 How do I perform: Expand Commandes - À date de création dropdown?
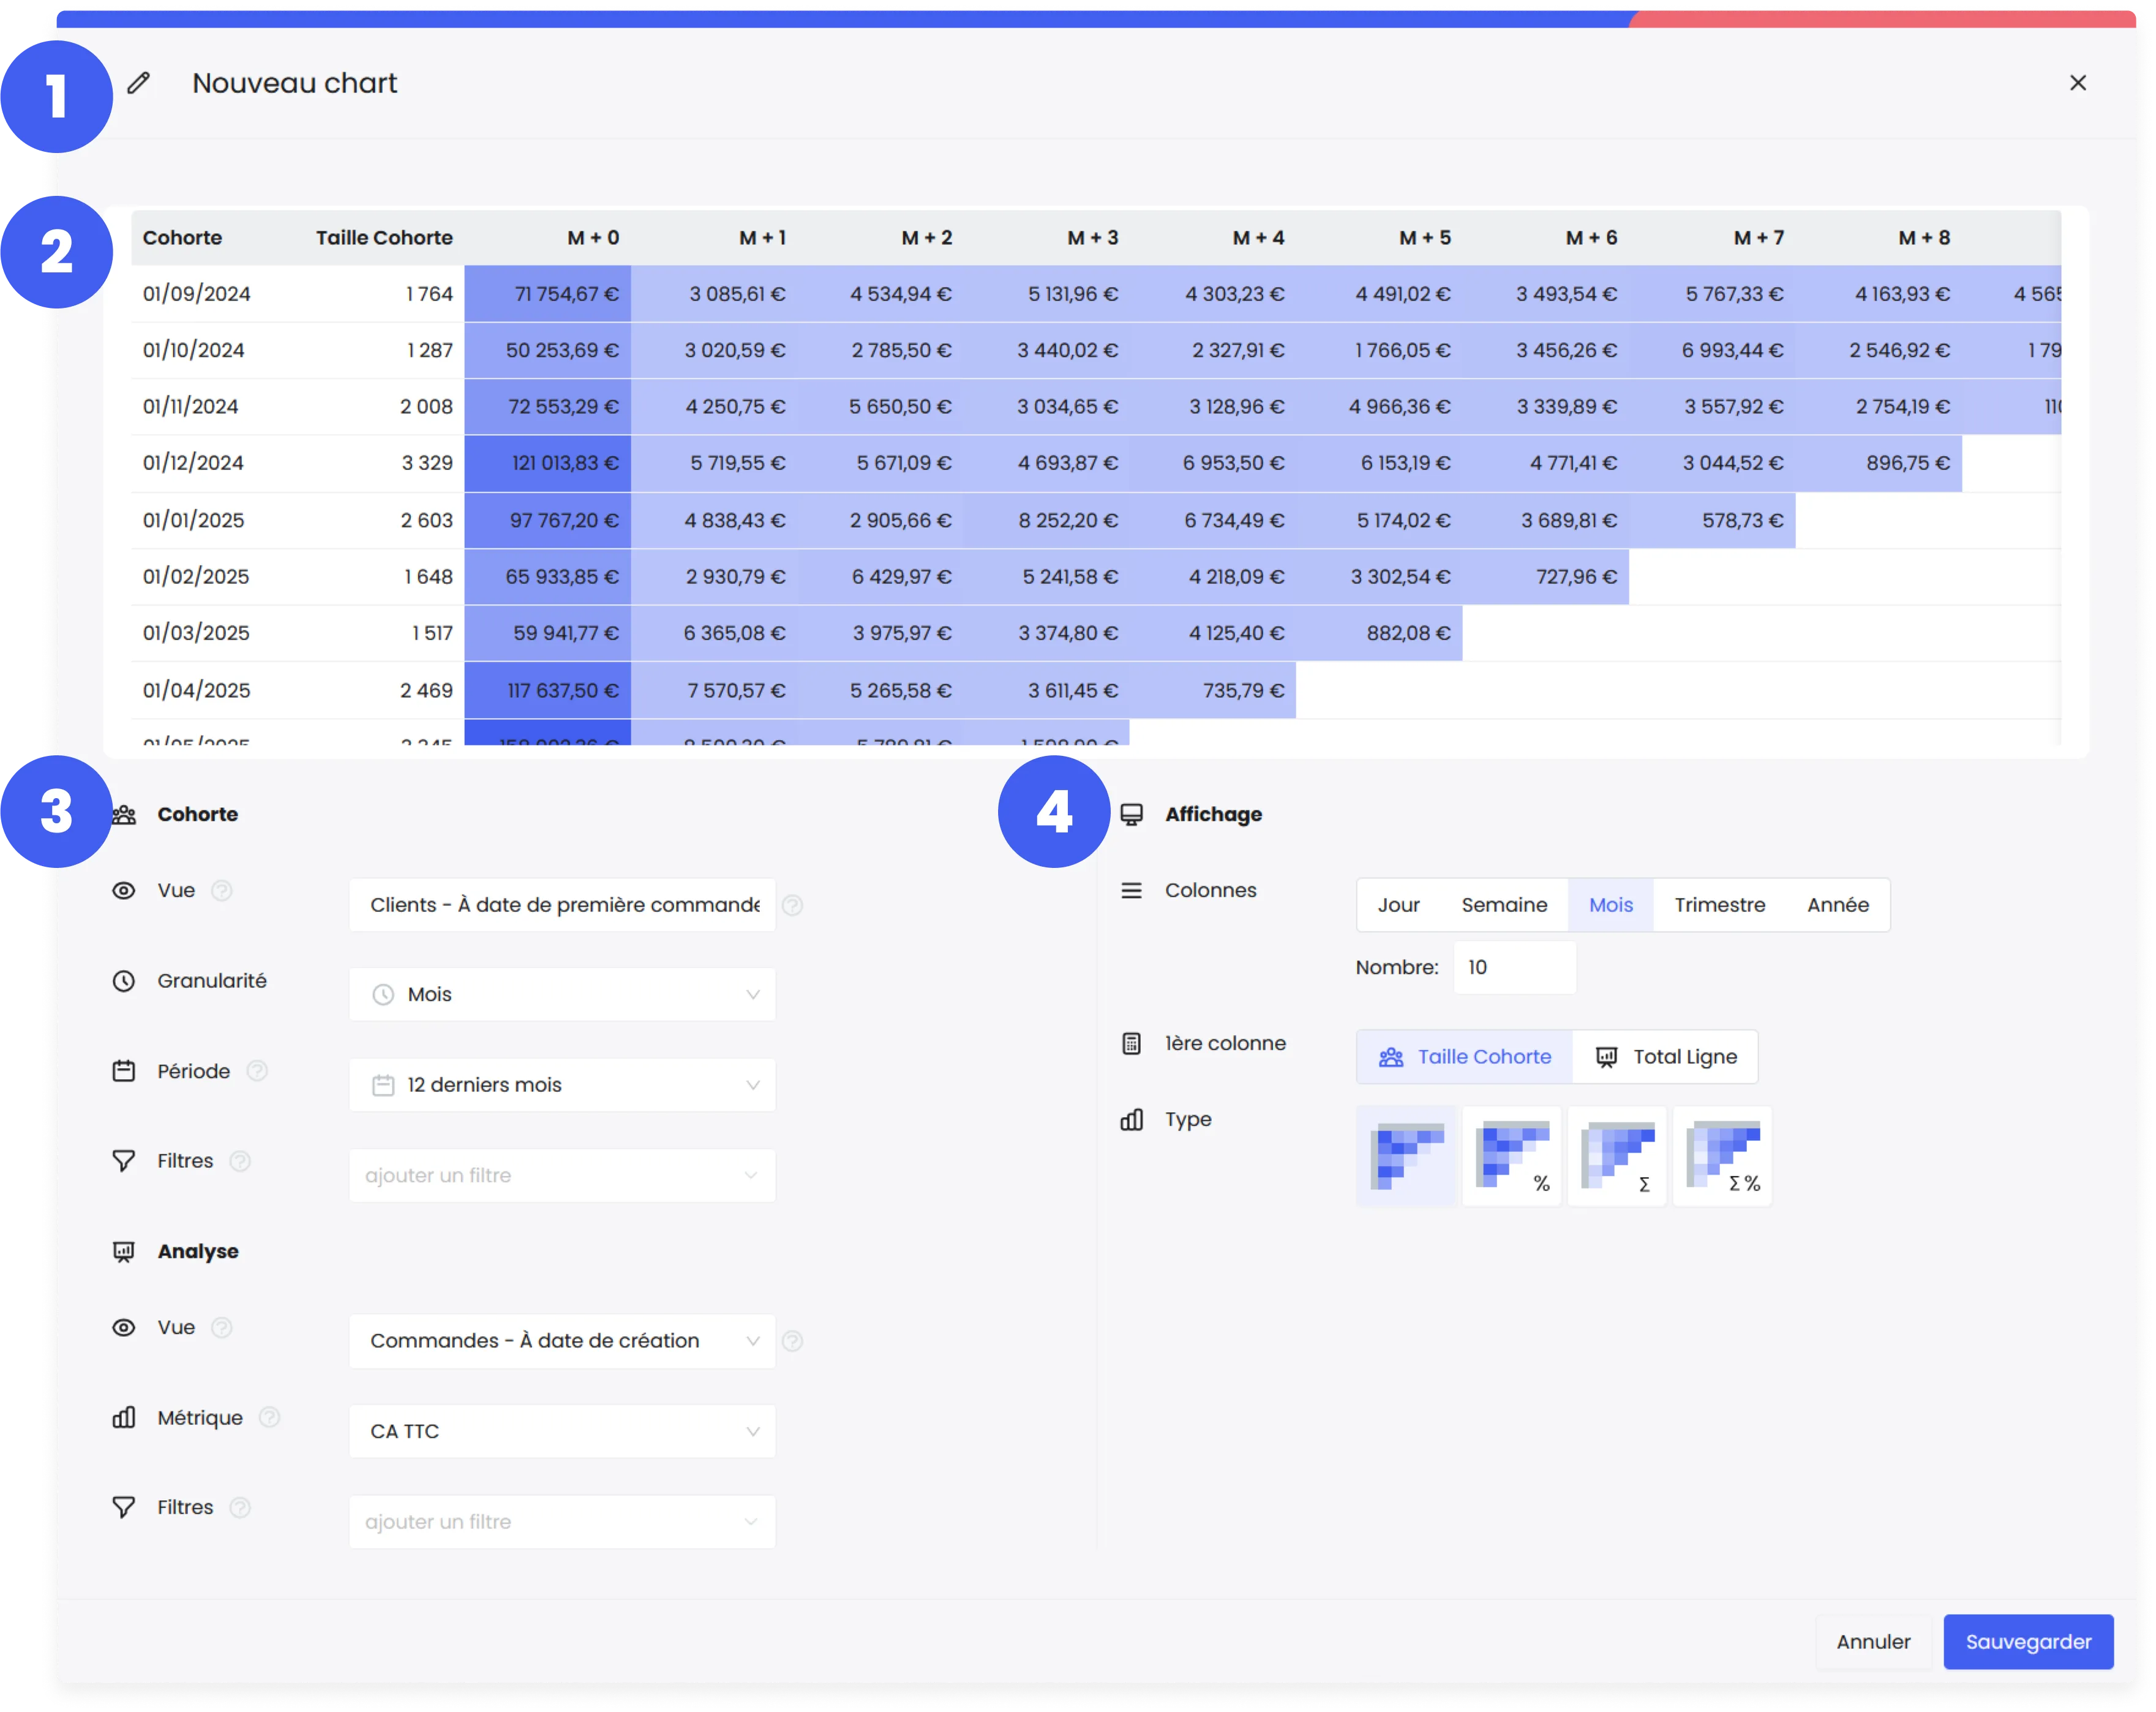tap(562, 1341)
